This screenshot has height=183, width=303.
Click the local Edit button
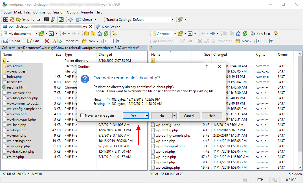(x=33, y=41)
